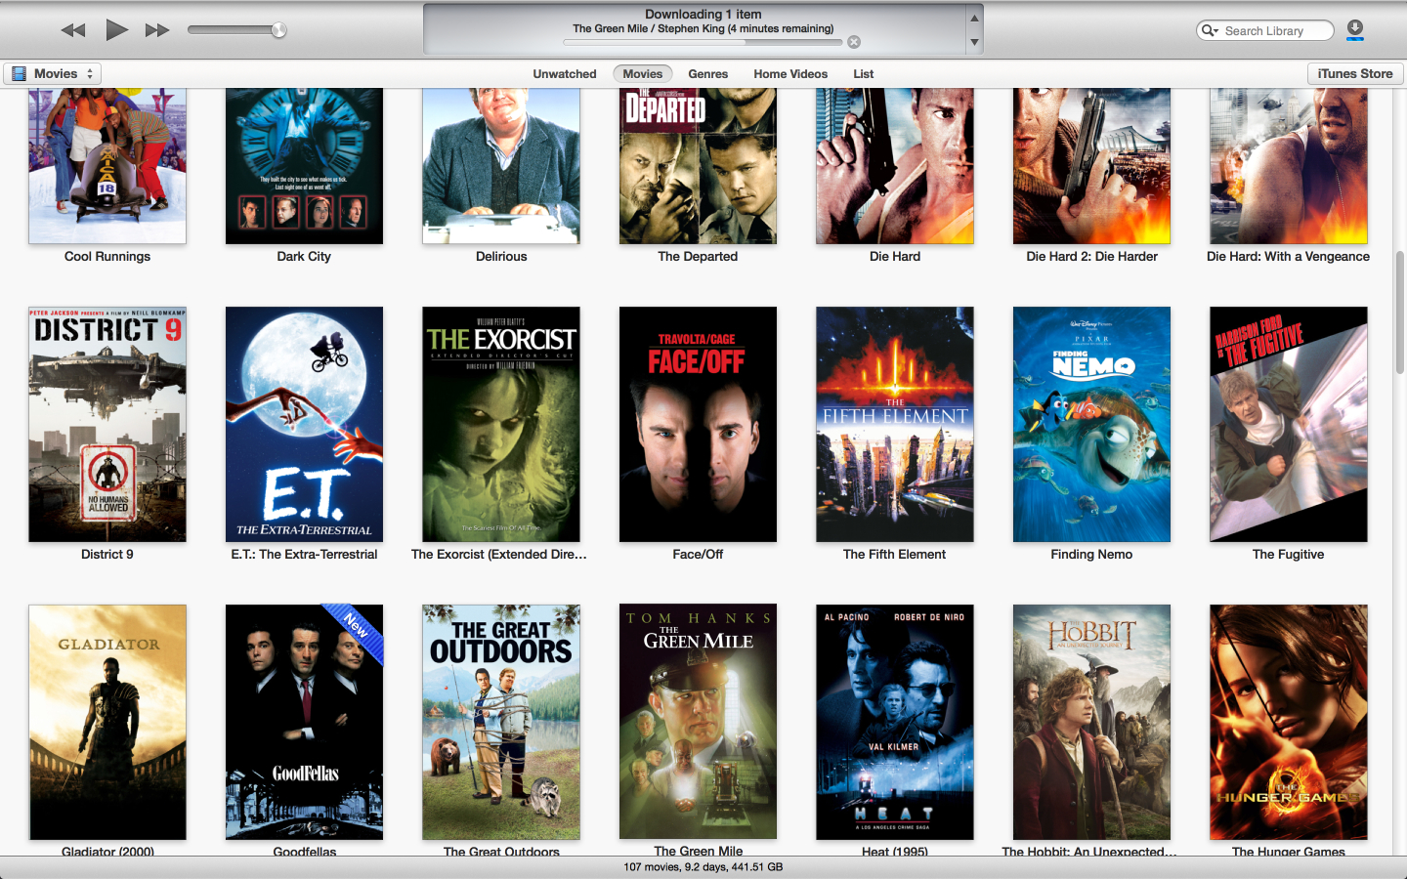Screen dimensions: 1407x879
Task: Select the Dark City poster
Action: (304, 166)
